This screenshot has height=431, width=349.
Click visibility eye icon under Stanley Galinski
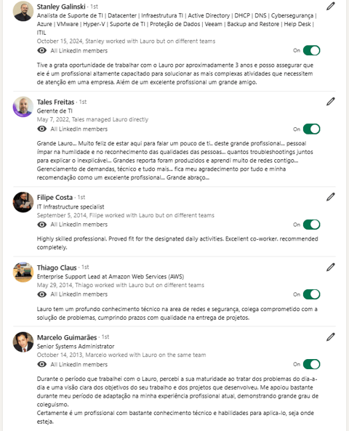tap(41, 51)
